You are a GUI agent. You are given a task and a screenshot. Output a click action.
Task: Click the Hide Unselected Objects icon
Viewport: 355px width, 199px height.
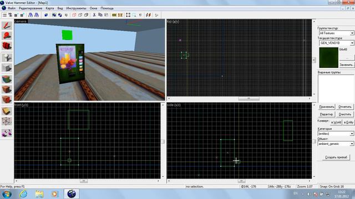click(80, 15)
